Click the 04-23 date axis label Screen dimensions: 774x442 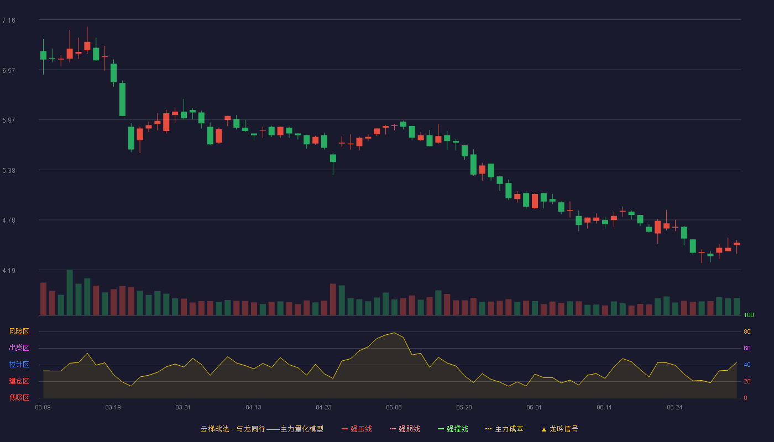[x=323, y=407]
